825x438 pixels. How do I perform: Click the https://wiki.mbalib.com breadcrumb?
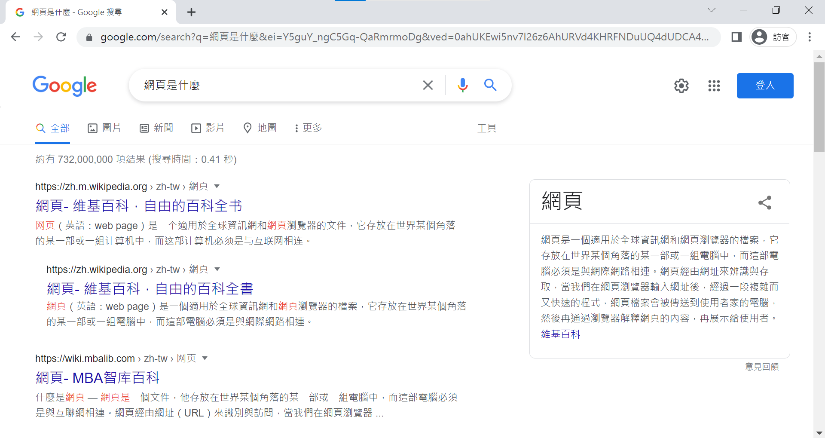click(85, 358)
